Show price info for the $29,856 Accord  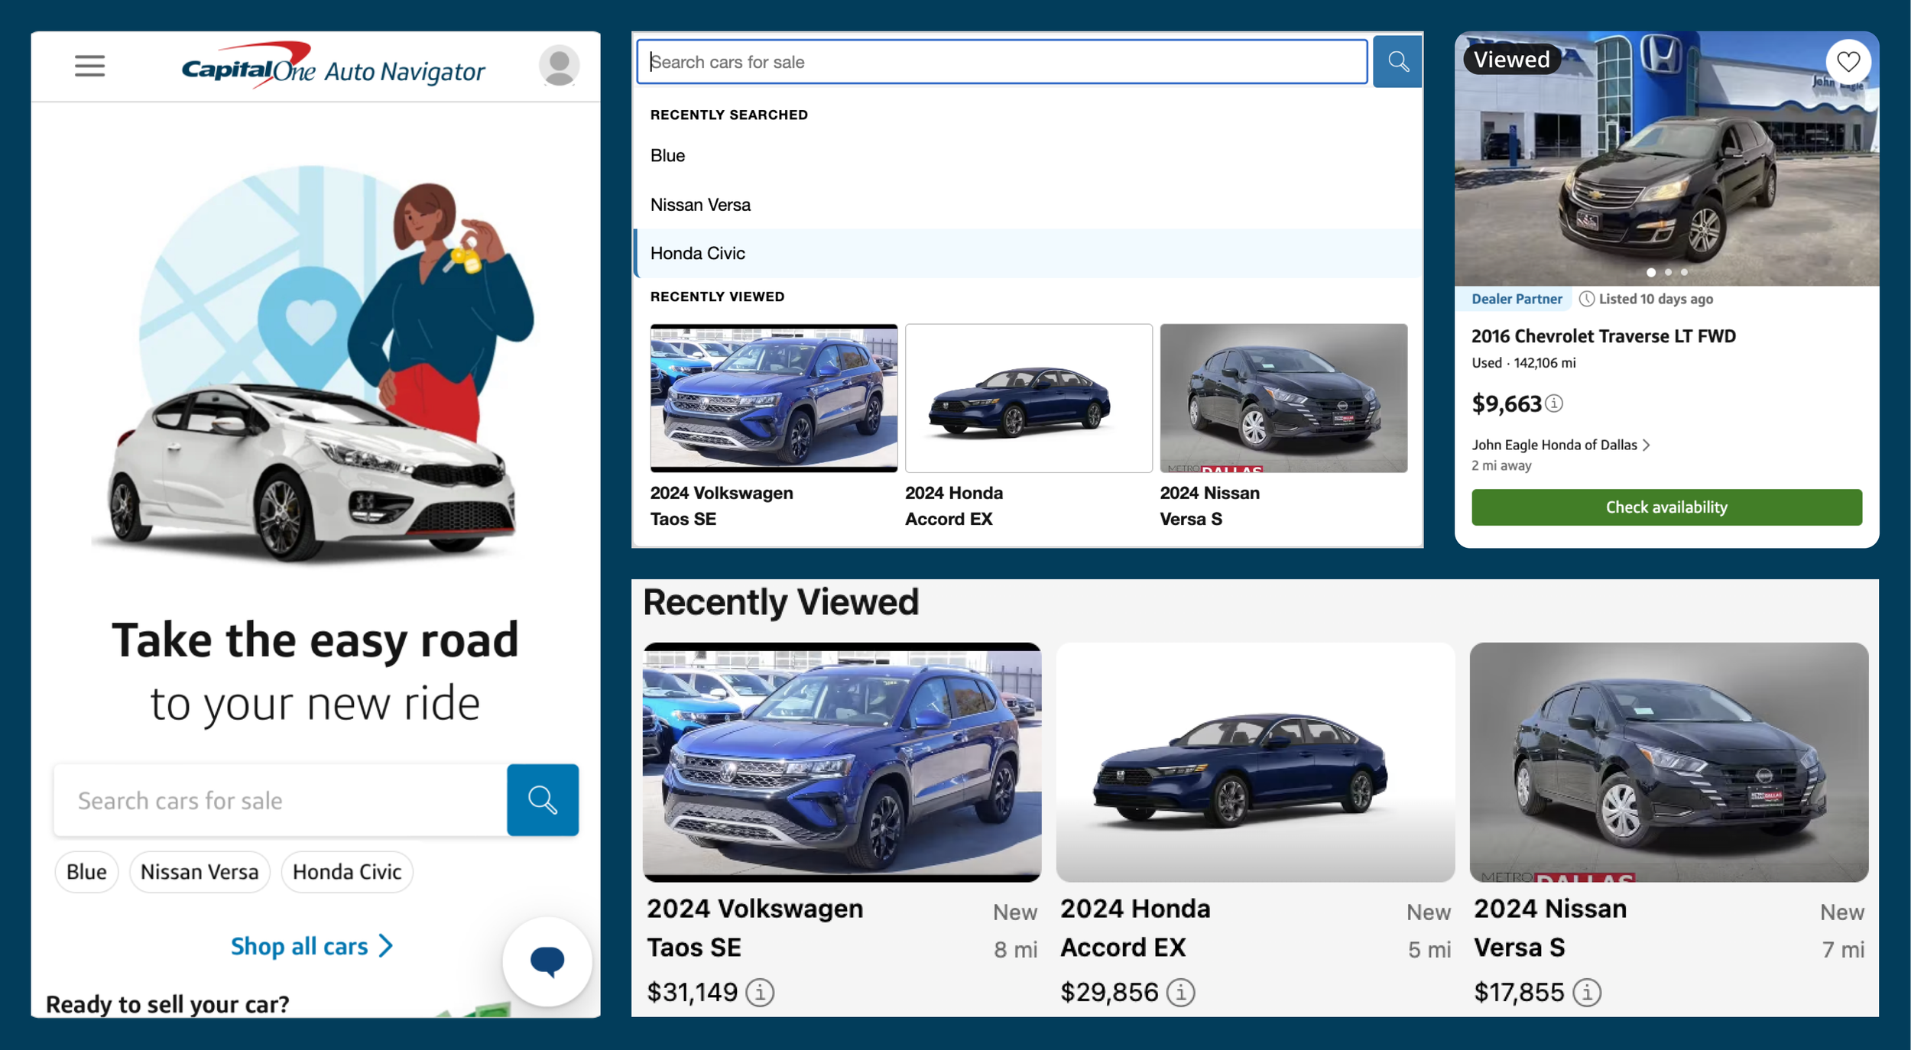point(1181,992)
